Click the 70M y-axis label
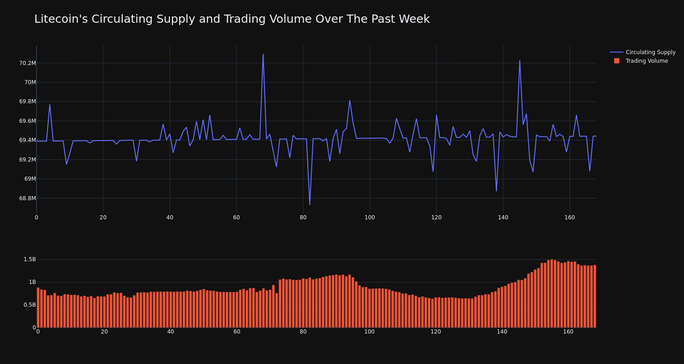Viewport: 684px width, 364px height. pyautogui.click(x=30, y=82)
